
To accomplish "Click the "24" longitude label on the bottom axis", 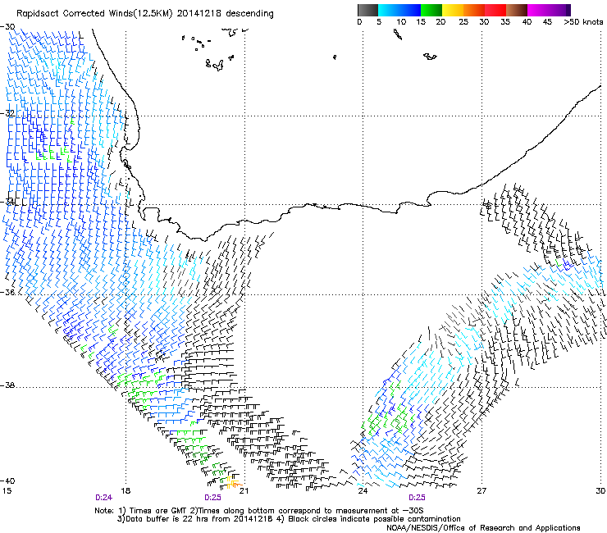I will pyautogui.click(x=363, y=491).
